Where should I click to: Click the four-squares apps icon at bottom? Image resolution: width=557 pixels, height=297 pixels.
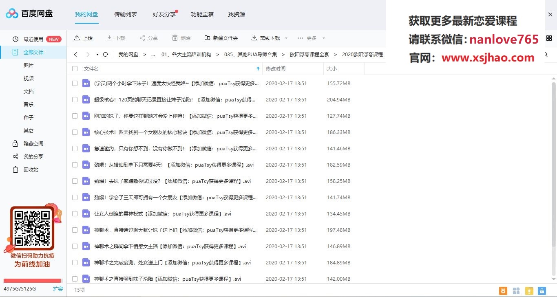(x=516, y=290)
